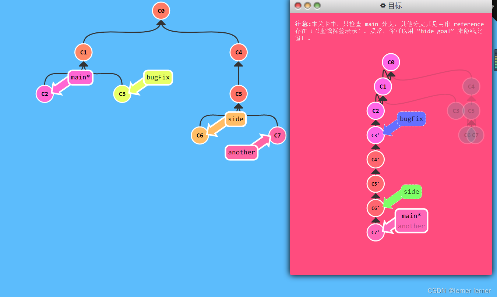Click the main* branch label

point(80,77)
